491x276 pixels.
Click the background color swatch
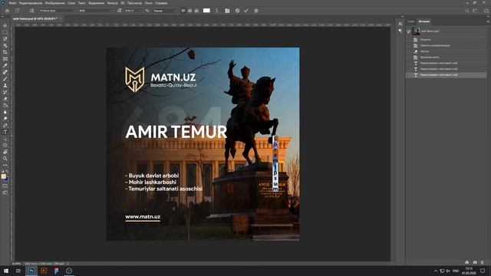(7, 179)
